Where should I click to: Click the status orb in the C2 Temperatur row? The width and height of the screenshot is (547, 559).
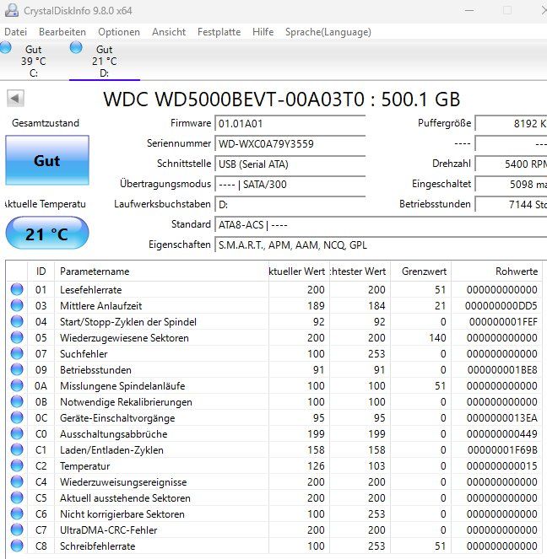(x=17, y=465)
